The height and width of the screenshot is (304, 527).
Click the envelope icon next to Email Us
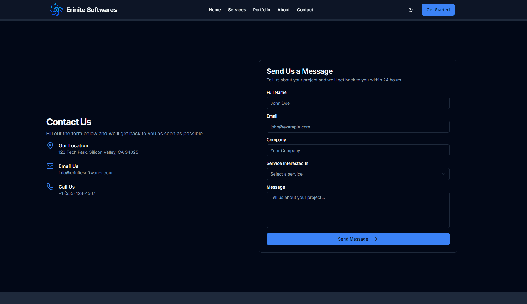(50, 166)
